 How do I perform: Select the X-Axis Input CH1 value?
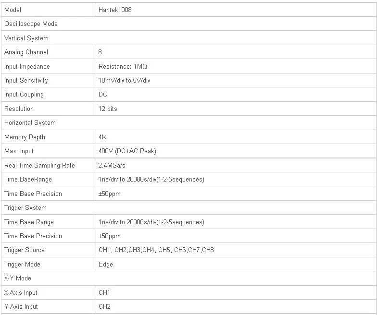pyautogui.click(x=104, y=292)
